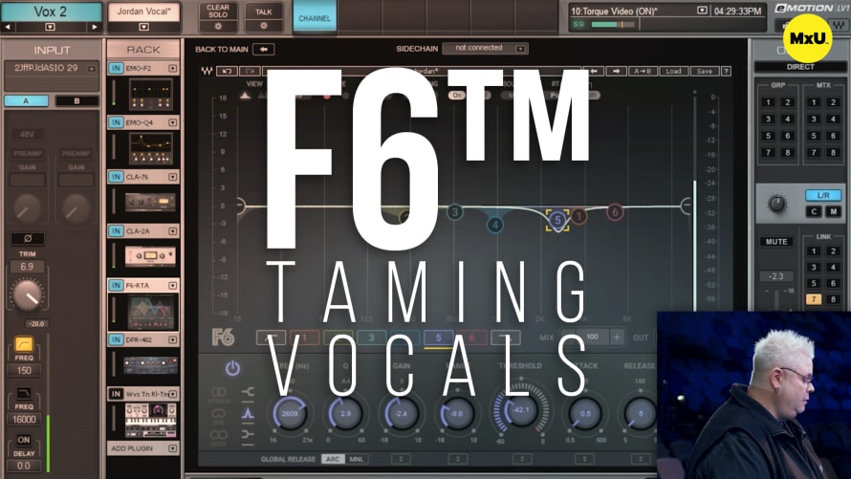Image resolution: width=851 pixels, height=479 pixels.
Task: Open plugin help question mark
Action: [726, 71]
